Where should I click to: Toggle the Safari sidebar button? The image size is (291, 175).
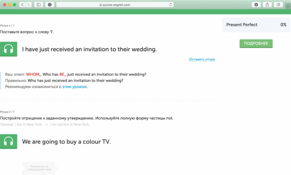coord(38,5)
